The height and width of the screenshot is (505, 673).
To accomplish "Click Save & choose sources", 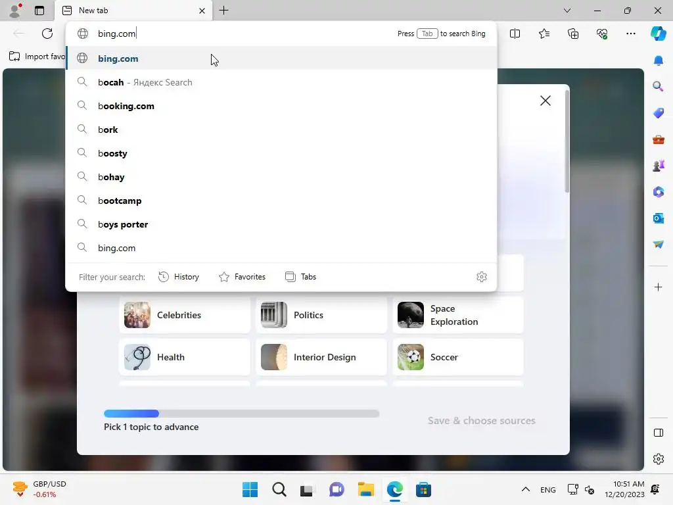I will tap(481, 420).
